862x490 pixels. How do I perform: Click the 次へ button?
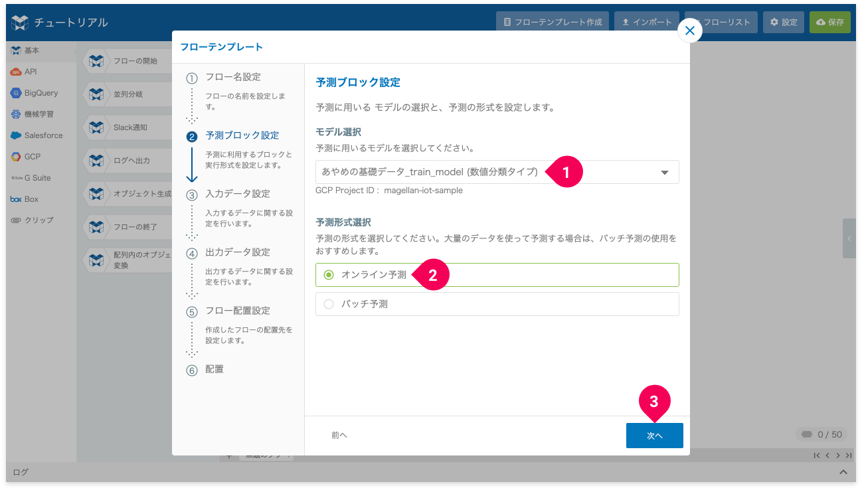click(x=654, y=436)
